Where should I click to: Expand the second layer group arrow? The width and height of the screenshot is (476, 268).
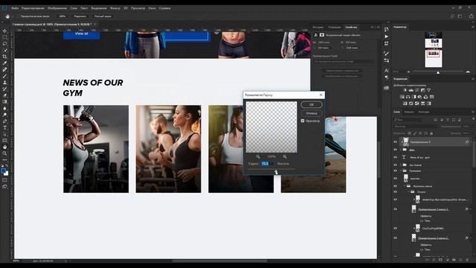point(401,150)
